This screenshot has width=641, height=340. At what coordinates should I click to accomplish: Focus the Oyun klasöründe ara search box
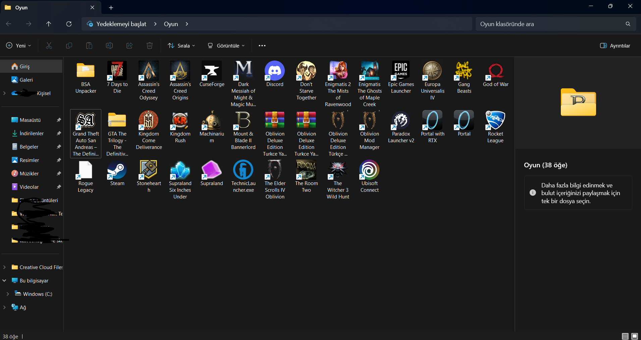coord(555,24)
